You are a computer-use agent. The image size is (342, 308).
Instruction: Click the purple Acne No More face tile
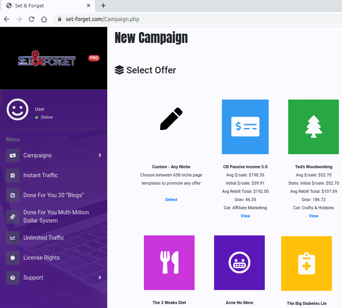coord(239,263)
